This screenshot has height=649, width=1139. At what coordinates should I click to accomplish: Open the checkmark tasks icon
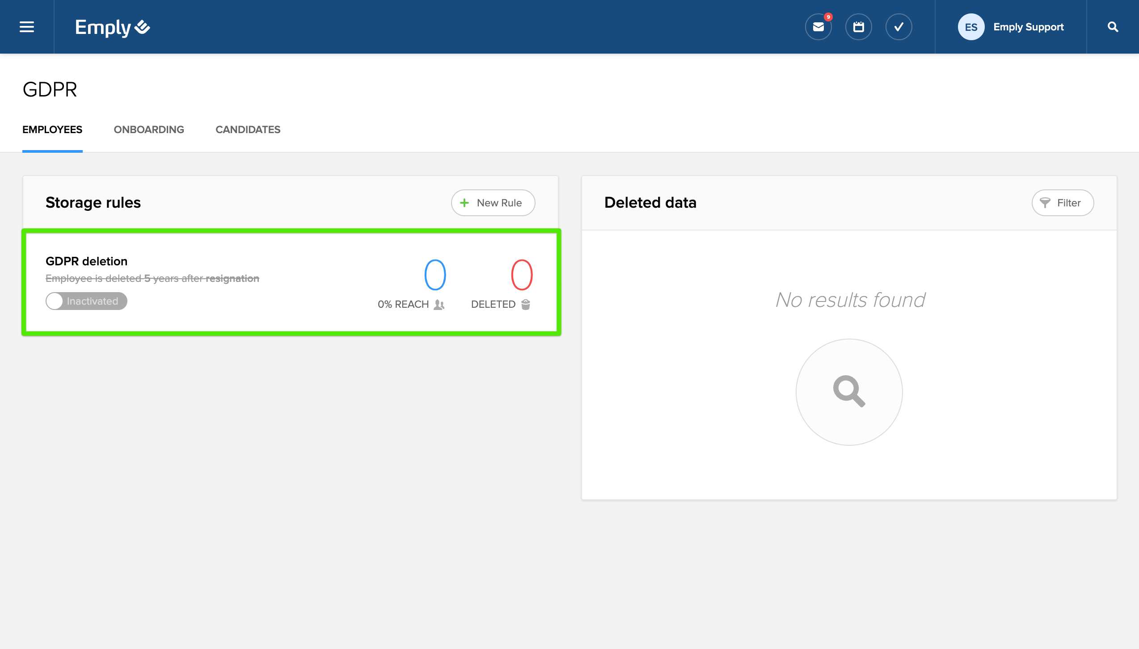pos(899,27)
